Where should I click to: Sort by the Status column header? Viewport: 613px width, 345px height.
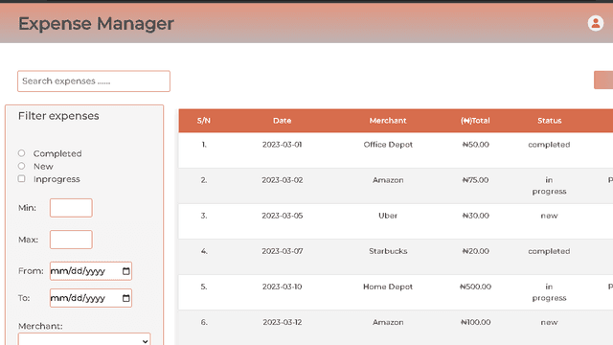tap(549, 121)
